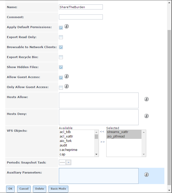Image resolution: width=172 pixels, height=193 pixels.
Task: Open Hosts Deny help icon
Action: click(x=146, y=116)
